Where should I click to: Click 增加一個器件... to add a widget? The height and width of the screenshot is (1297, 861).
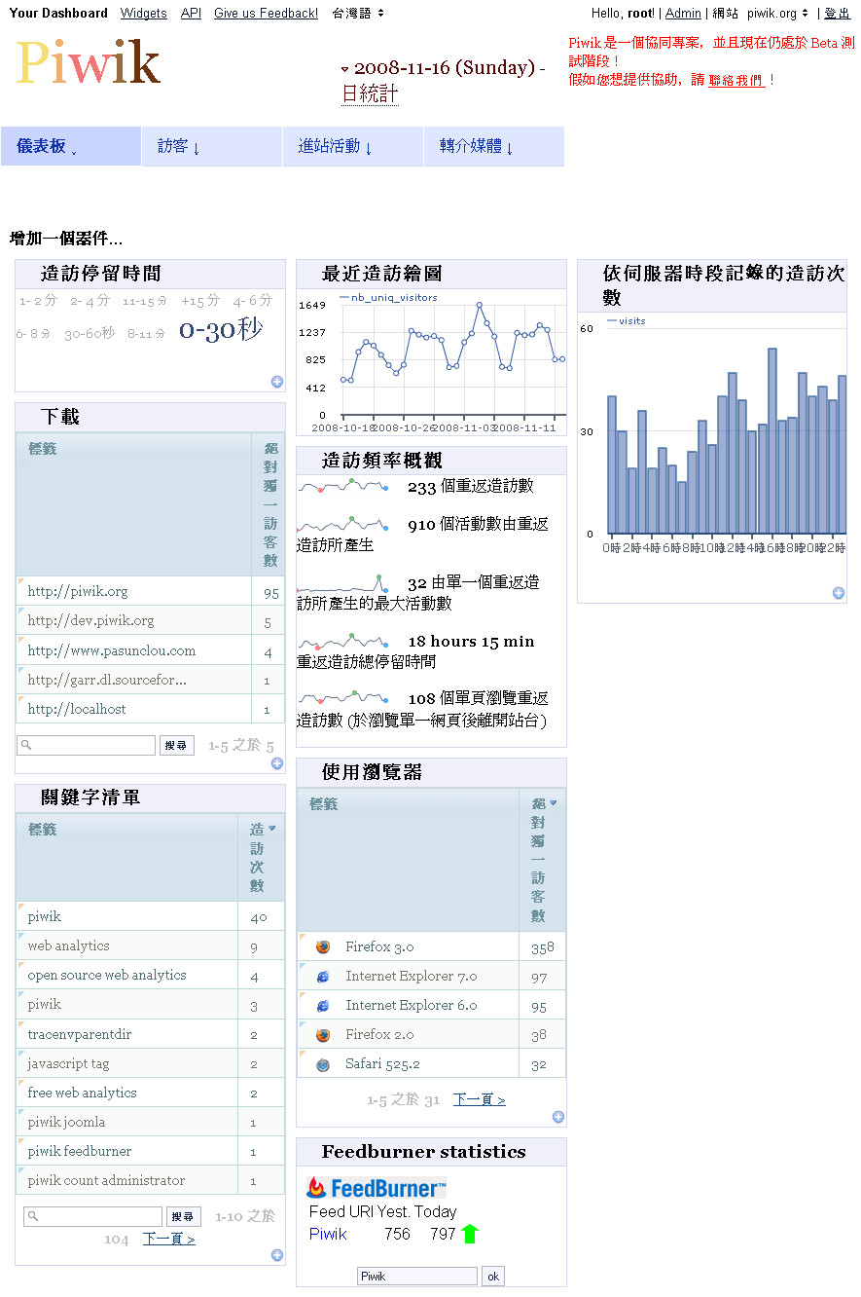[x=66, y=239]
